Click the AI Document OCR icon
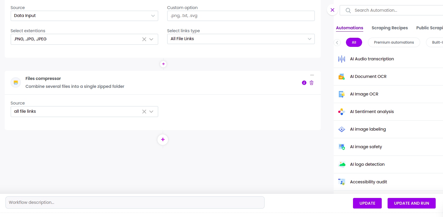Screen dimensions: 443x217 (341, 76)
